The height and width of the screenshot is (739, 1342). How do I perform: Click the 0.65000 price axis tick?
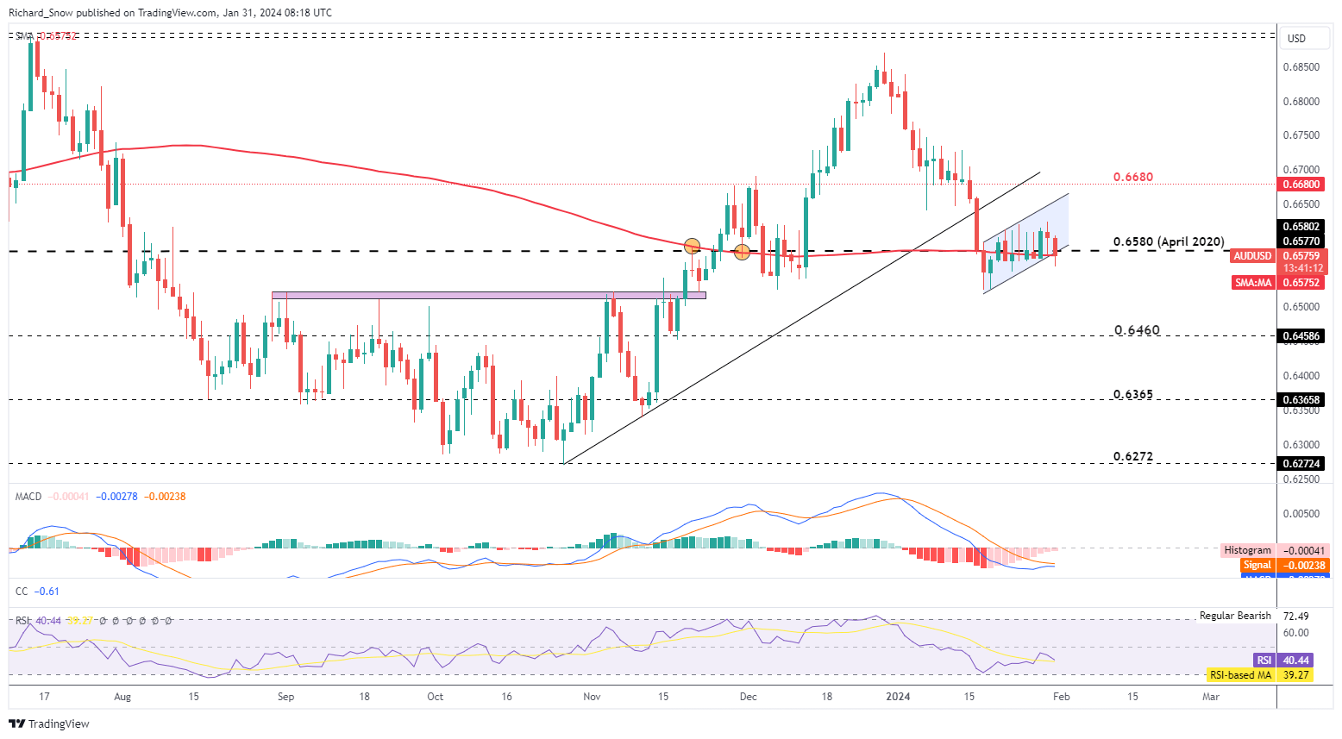coord(1301,307)
